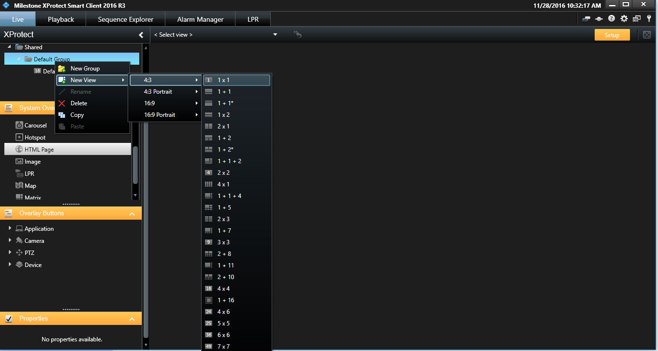Screen dimensions: 658x351
Task: Open the Alarm Manager tab
Action: pos(200,19)
